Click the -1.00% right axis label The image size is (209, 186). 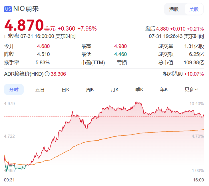click(x=197, y=171)
